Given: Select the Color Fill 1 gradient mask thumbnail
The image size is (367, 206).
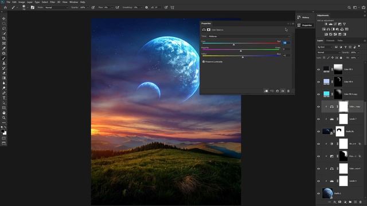Looking at the screenshot, I should 338,69.
